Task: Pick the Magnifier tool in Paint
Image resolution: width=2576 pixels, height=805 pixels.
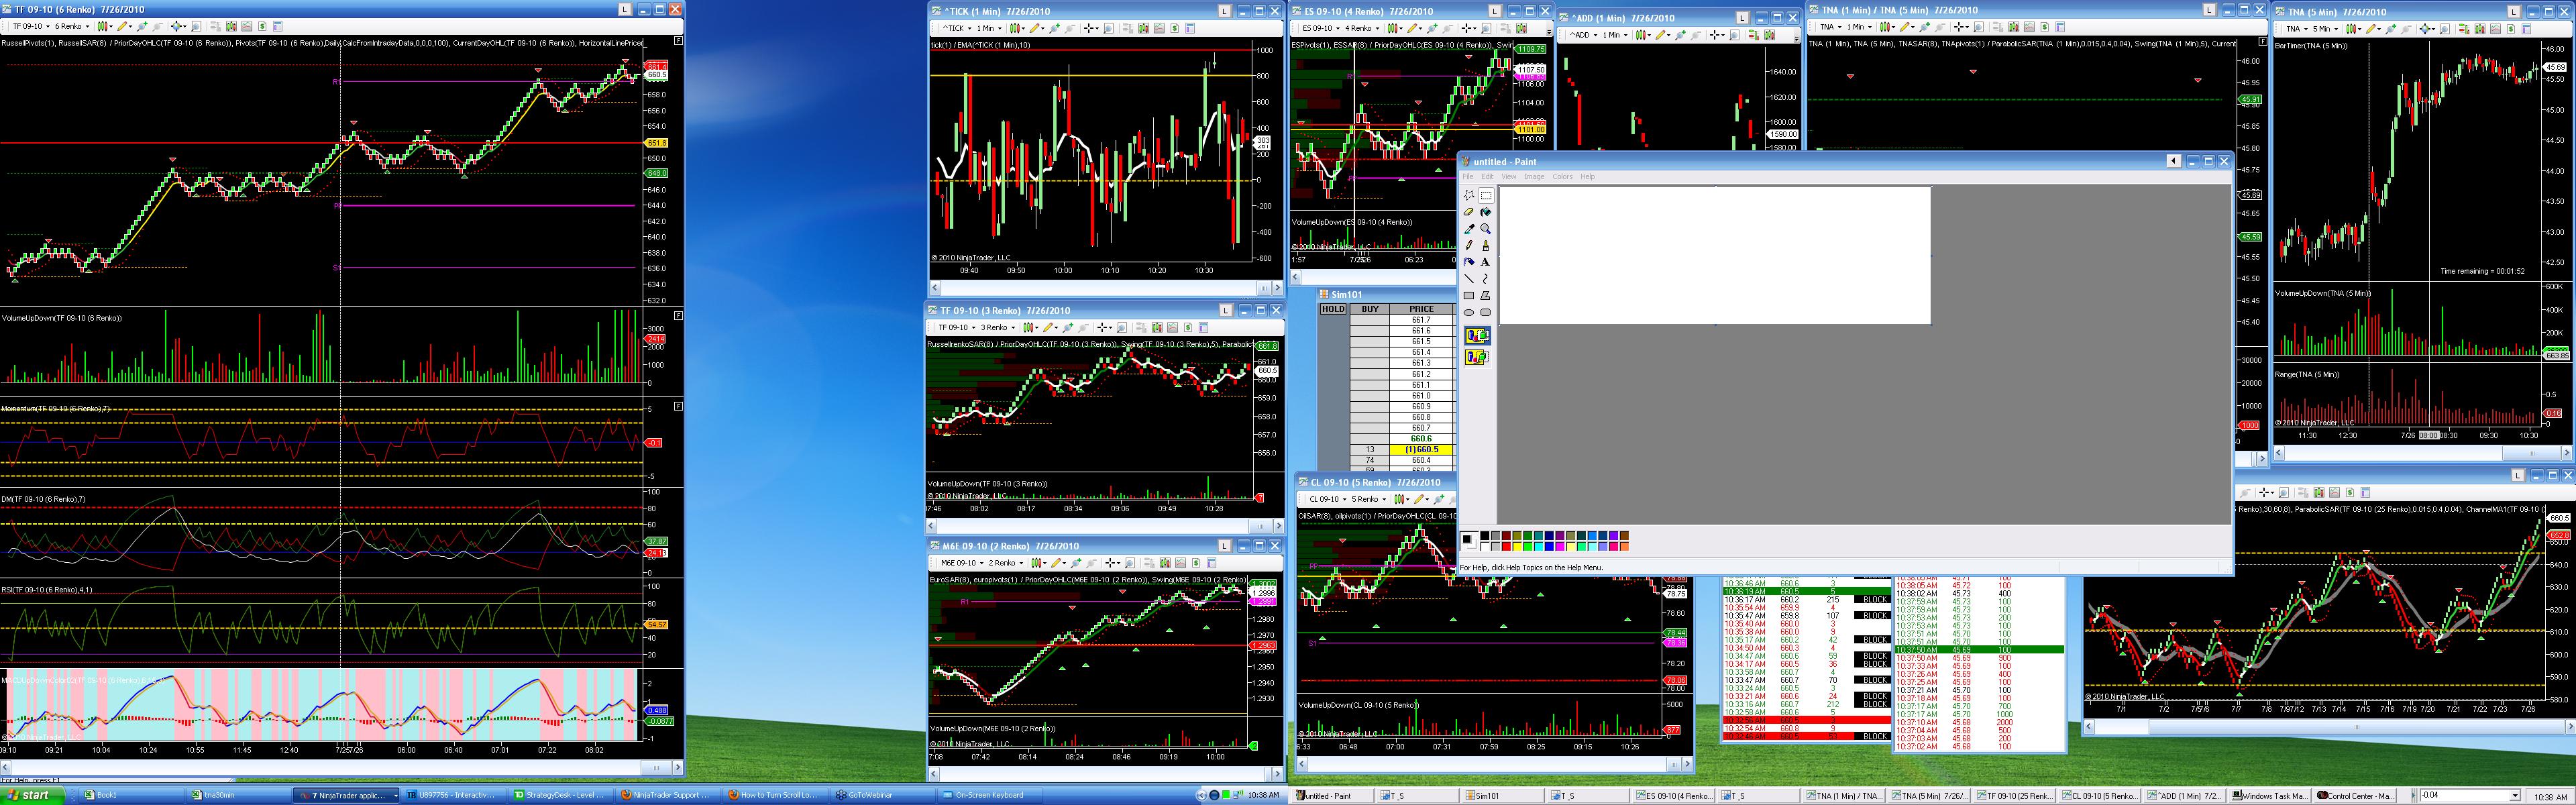Action: coord(1485,229)
